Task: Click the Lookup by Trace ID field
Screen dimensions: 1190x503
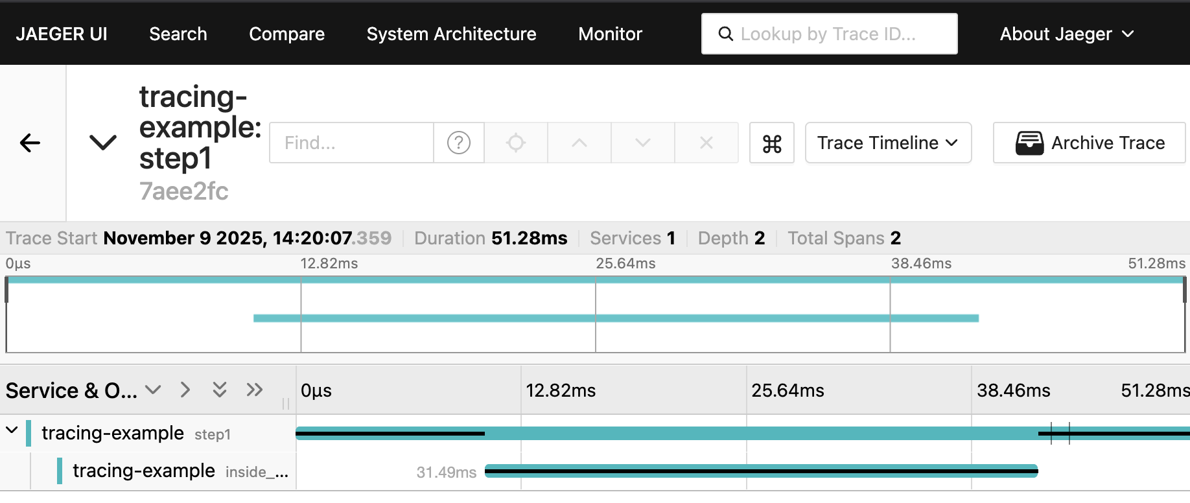Action: 829,34
